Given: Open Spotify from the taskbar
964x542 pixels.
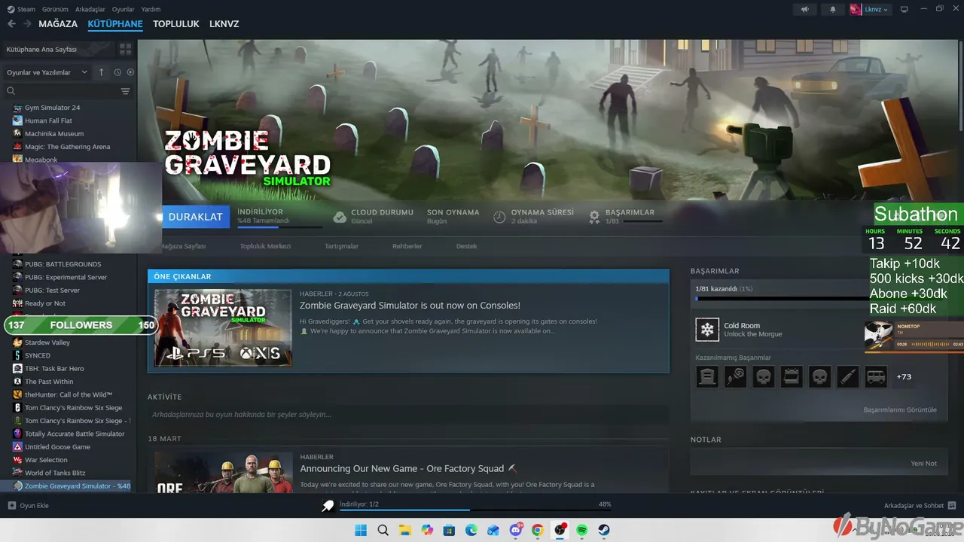Looking at the screenshot, I should coord(582,530).
